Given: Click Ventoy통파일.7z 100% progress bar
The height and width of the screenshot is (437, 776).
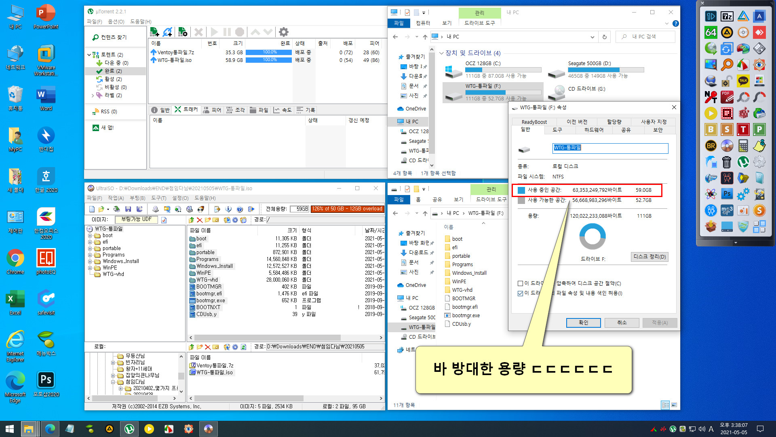Looking at the screenshot, I should (x=269, y=52).
